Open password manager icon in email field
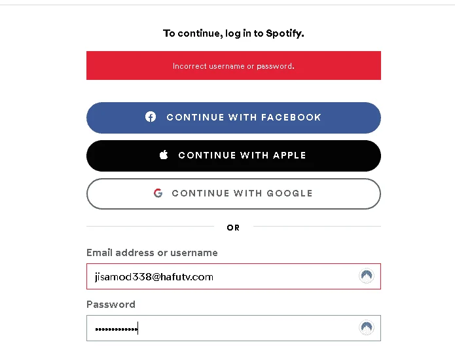Screen dimensions: 455x353 (x=366, y=276)
